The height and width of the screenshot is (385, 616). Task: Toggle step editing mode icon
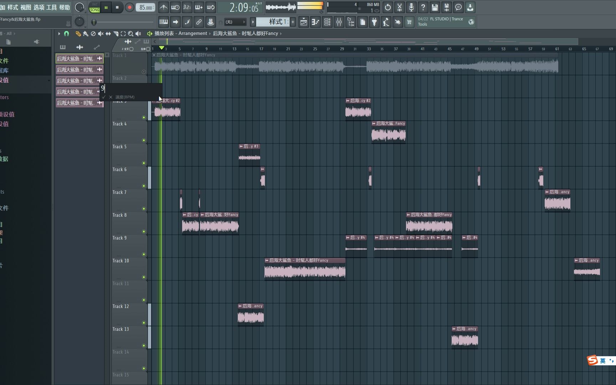pyautogui.click(x=187, y=22)
